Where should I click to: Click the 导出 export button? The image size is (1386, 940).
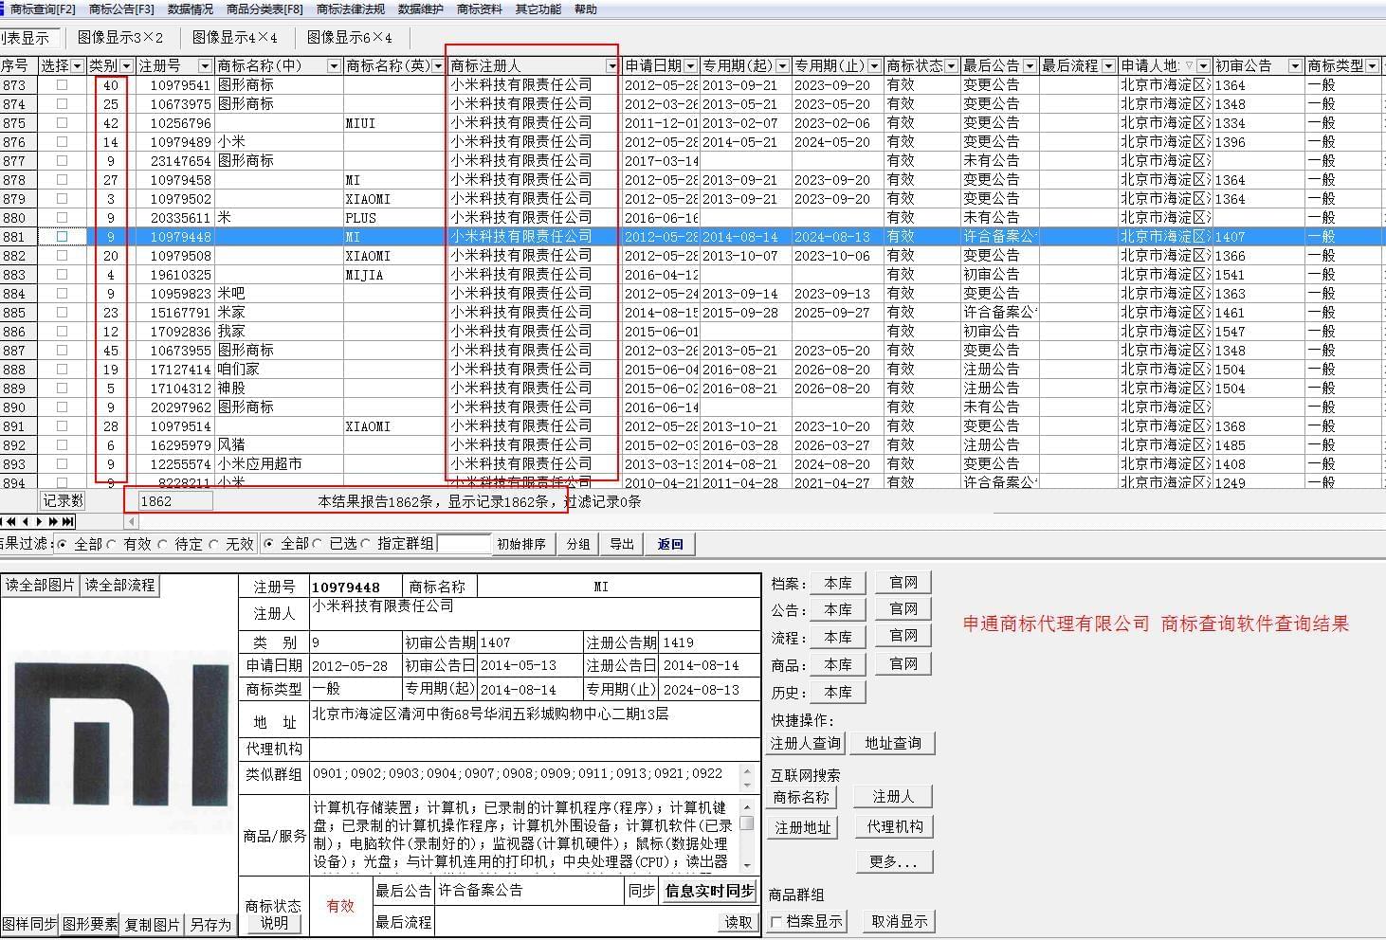pyautogui.click(x=622, y=544)
